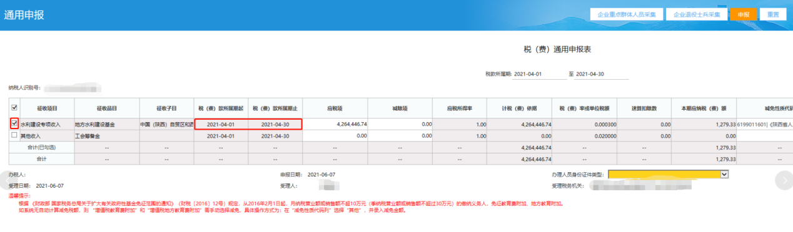This screenshot has width=793, height=232.
Task: Click the 征收品目 column header
Action: 106,108
